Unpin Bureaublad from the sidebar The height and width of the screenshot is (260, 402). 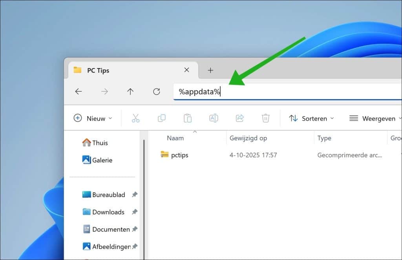point(134,195)
